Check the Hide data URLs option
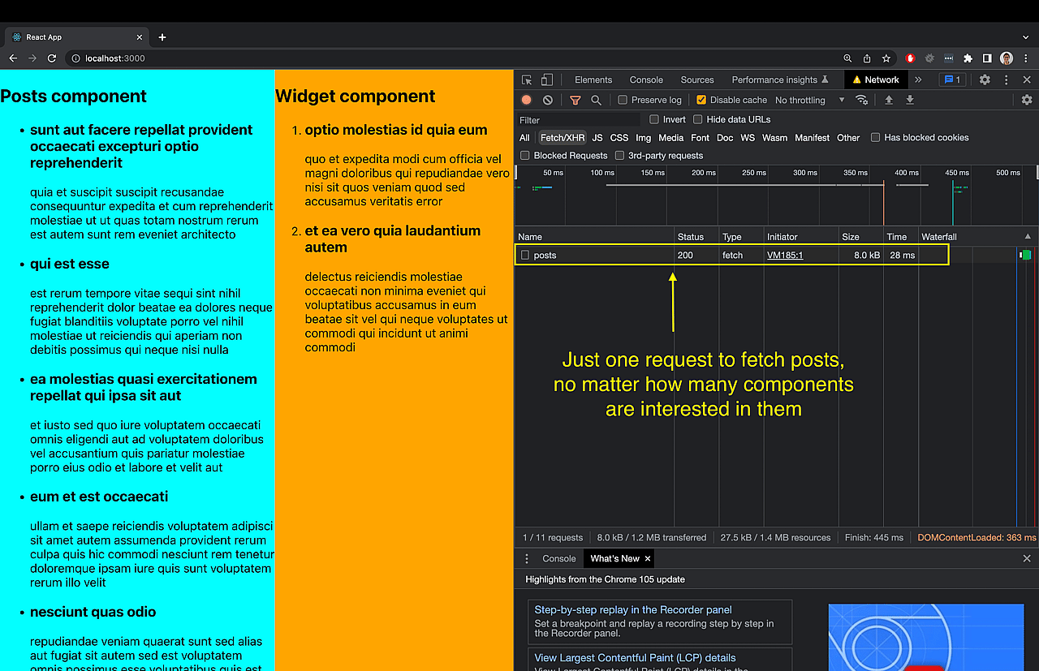The height and width of the screenshot is (671, 1039). pyautogui.click(x=699, y=119)
